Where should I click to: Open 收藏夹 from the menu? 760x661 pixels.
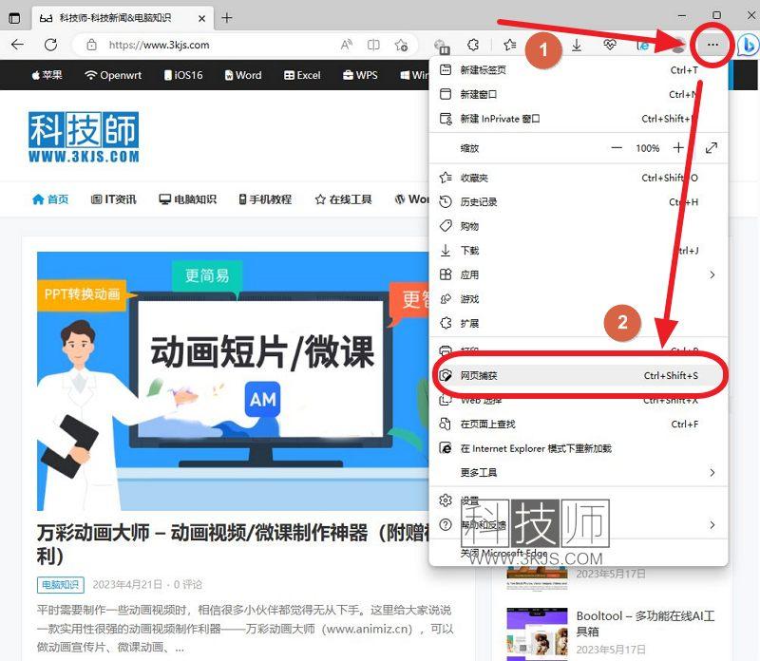point(579,178)
